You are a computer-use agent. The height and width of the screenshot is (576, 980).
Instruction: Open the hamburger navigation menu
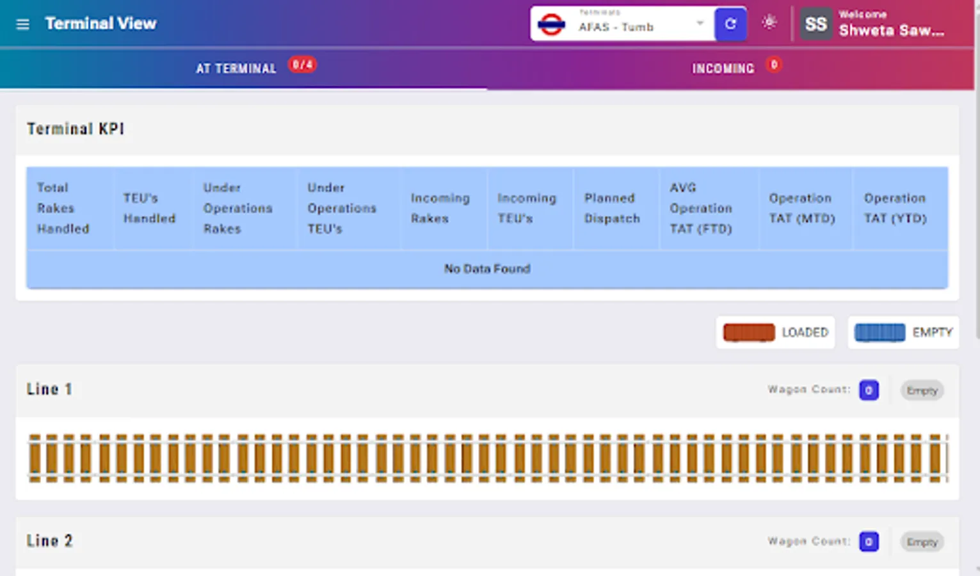tap(22, 24)
